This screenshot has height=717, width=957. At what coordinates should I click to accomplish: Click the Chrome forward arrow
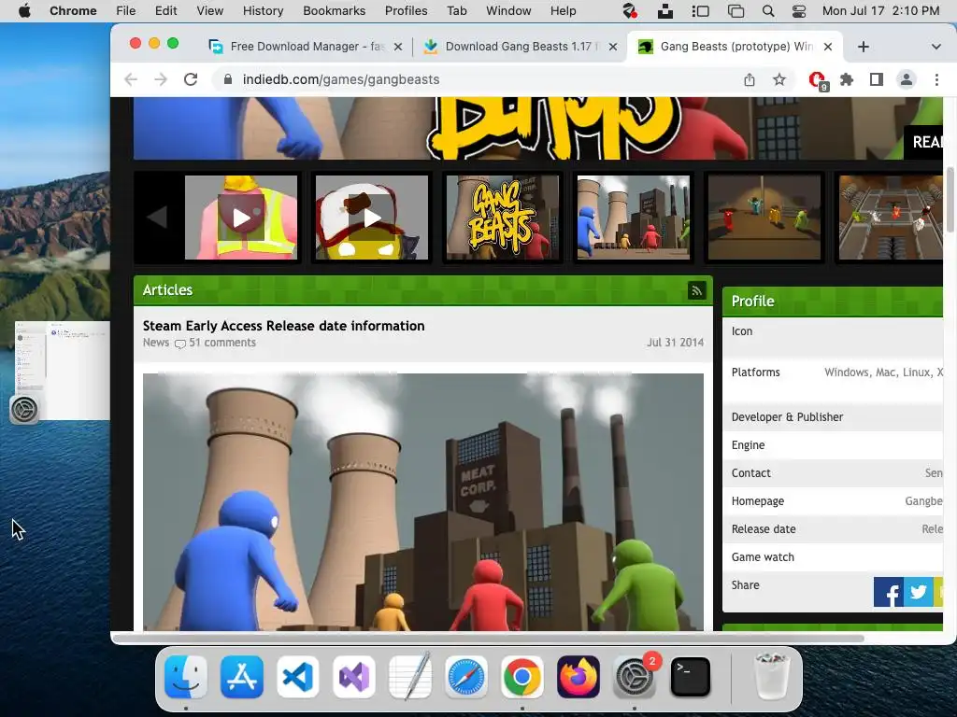point(161,79)
